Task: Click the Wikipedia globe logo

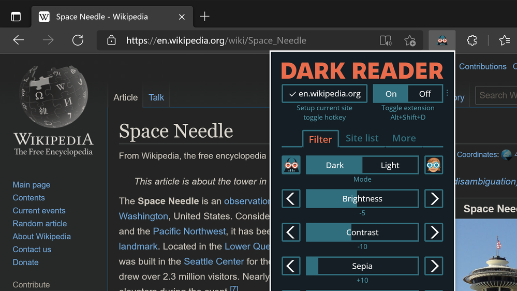Action: point(54,96)
